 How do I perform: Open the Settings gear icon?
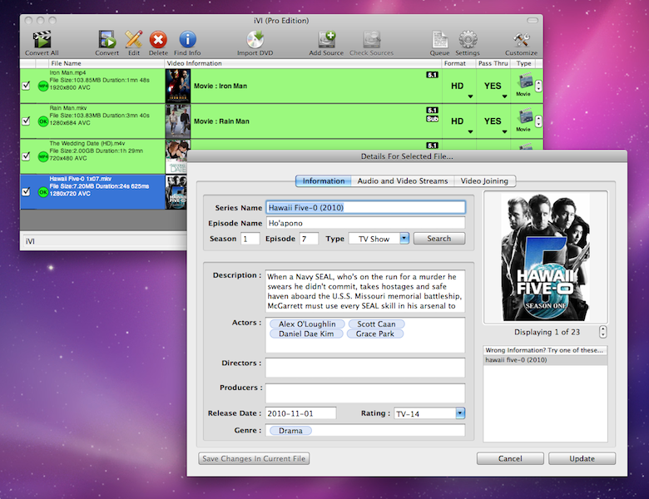tap(468, 39)
